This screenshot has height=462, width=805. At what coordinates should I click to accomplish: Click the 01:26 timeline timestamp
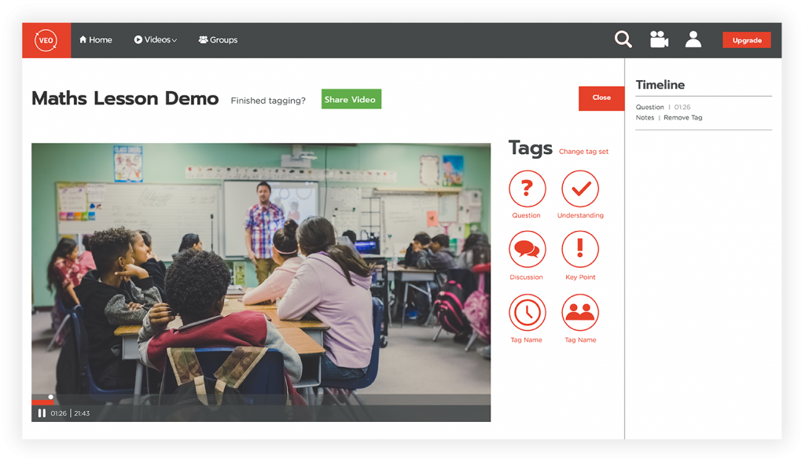[682, 108]
